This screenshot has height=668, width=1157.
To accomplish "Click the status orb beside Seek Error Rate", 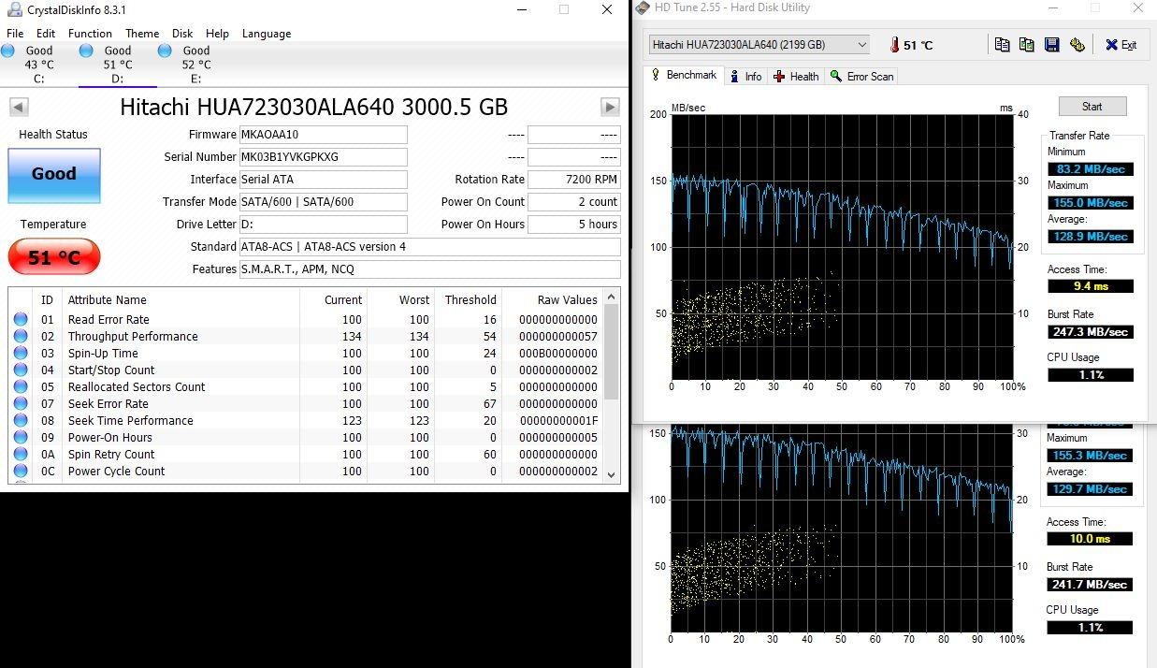I will 21,404.
